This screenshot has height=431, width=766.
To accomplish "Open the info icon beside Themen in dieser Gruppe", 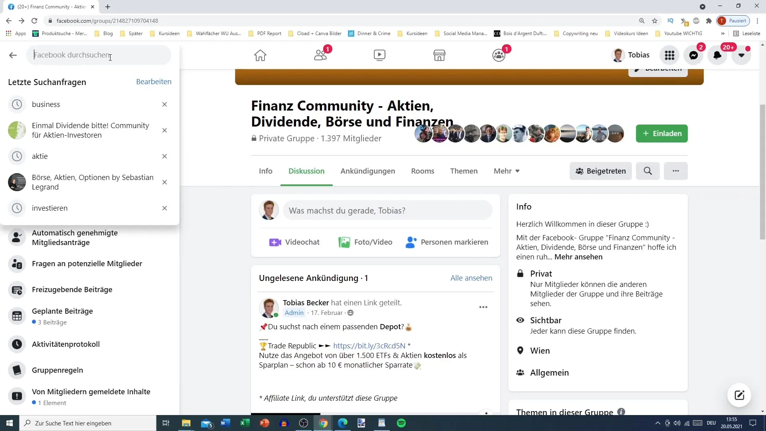I will (621, 411).
